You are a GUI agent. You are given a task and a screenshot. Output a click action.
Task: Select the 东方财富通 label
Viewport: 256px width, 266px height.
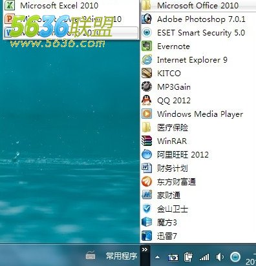176,181
